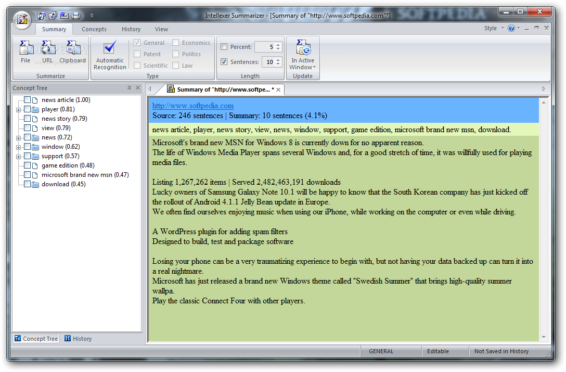Enable the Law type checkbox
This screenshot has height=372, width=566.
point(176,66)
